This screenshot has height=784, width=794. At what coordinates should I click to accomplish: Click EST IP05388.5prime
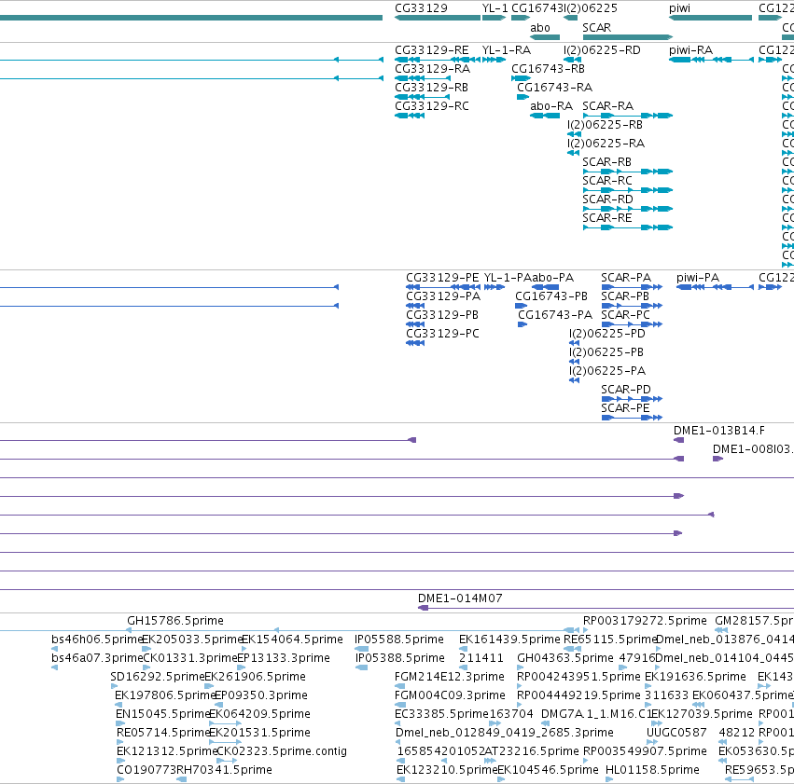(362, 667)
